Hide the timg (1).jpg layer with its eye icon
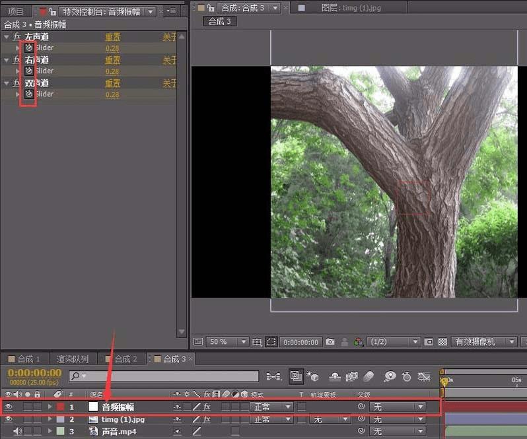The image size is (527, 439). [x=9, y=419]
